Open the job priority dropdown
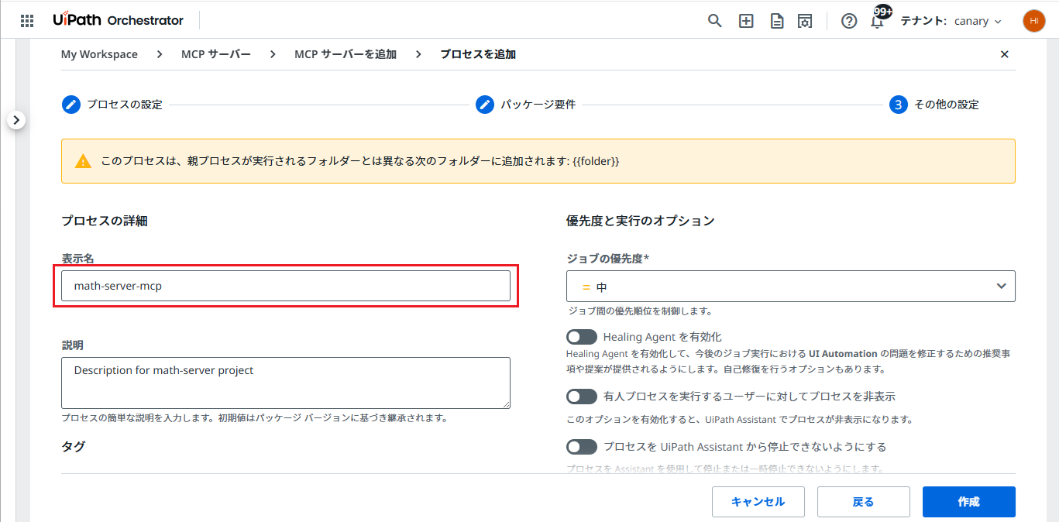The height and width of the screenshot is (522, 1059). (x=790, y=287)
